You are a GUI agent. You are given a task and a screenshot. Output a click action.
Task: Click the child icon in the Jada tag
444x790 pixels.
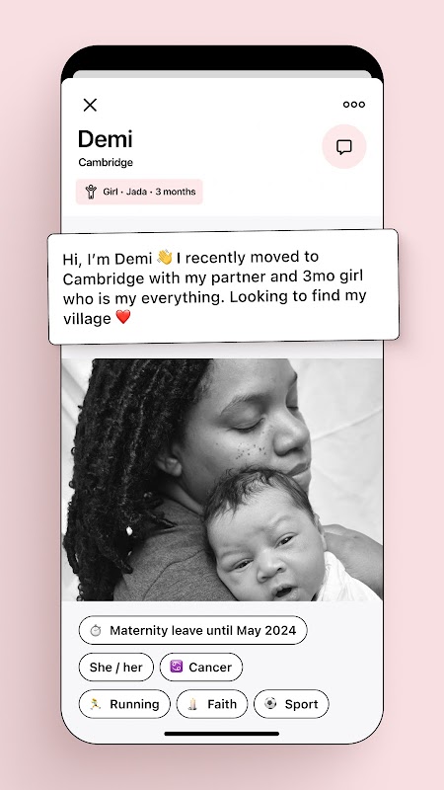click(x=91, y=192)
